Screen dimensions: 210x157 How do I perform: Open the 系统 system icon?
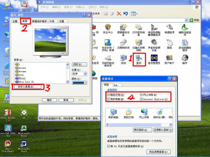pyautogui.click(x=123, y=60)
